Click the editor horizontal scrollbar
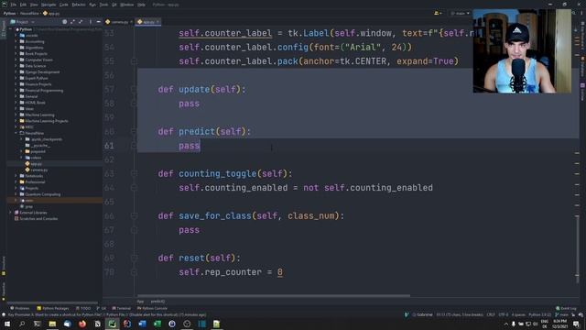Image resolution: width=586 pixels, height=330 pixels. point(274,295)
